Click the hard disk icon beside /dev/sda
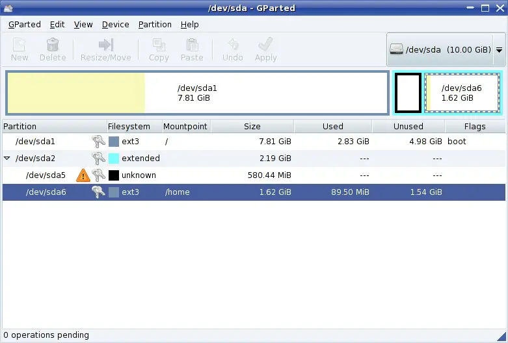This screenshot has height=343, width=508. pos(396,49)
